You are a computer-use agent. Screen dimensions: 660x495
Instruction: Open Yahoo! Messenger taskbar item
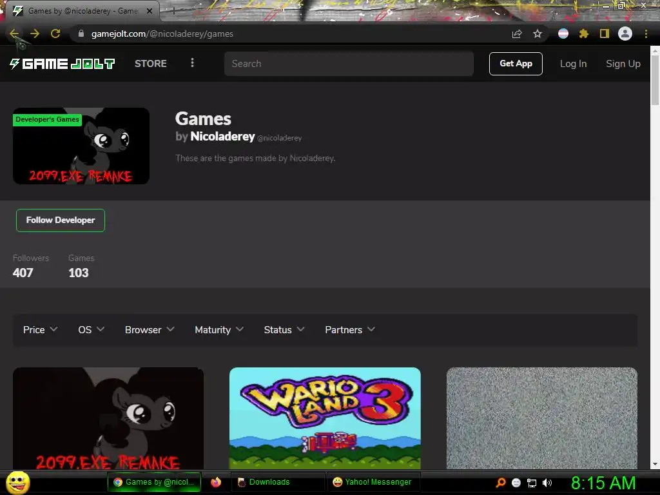click(x=374, y=482)
